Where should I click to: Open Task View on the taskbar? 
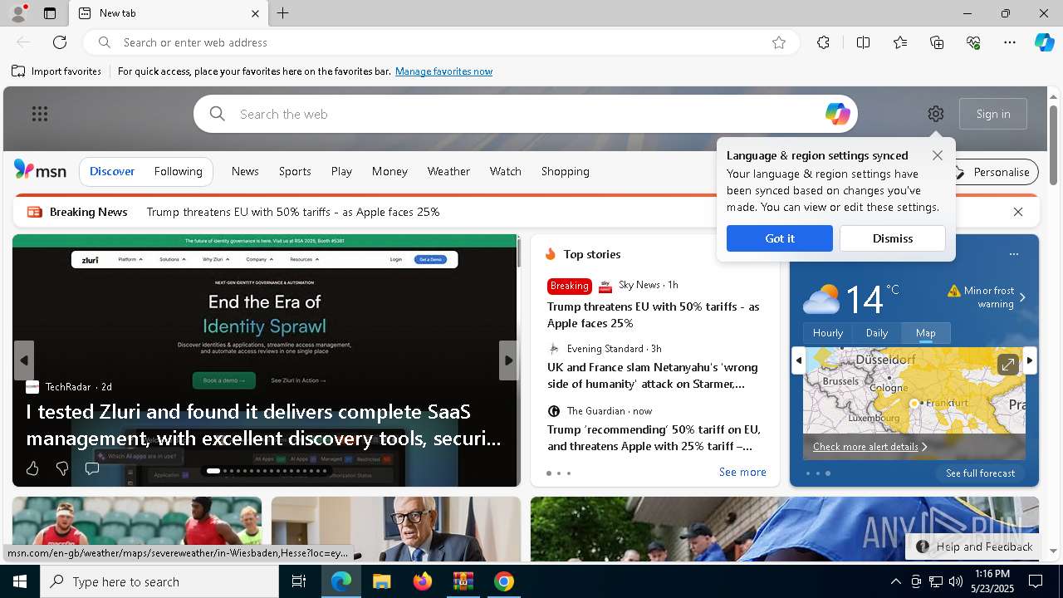(x=299, y=581)
